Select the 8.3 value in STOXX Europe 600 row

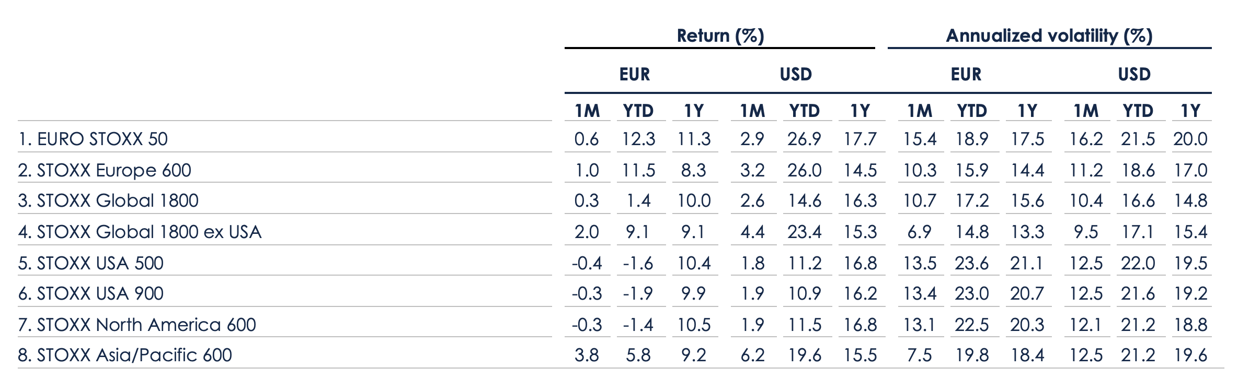coord(694,170)
